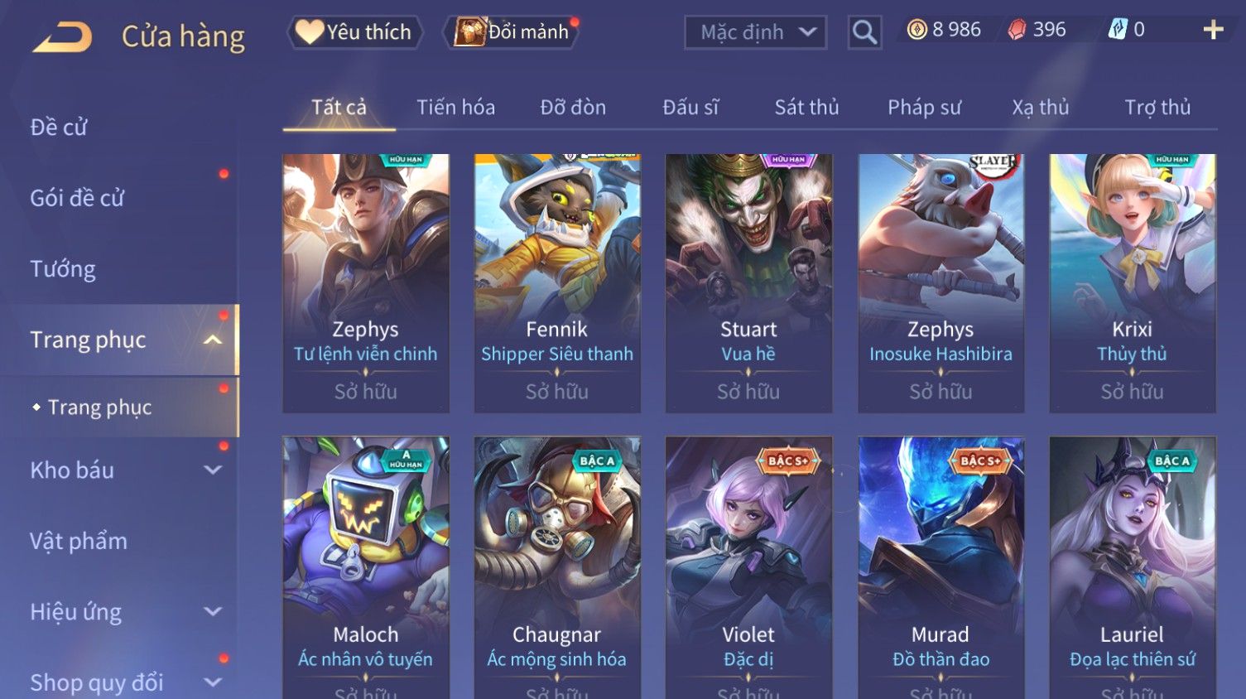Open the Mặc định sort dropdown
This screenshot has height=699, width=1246.
(755, 32)
